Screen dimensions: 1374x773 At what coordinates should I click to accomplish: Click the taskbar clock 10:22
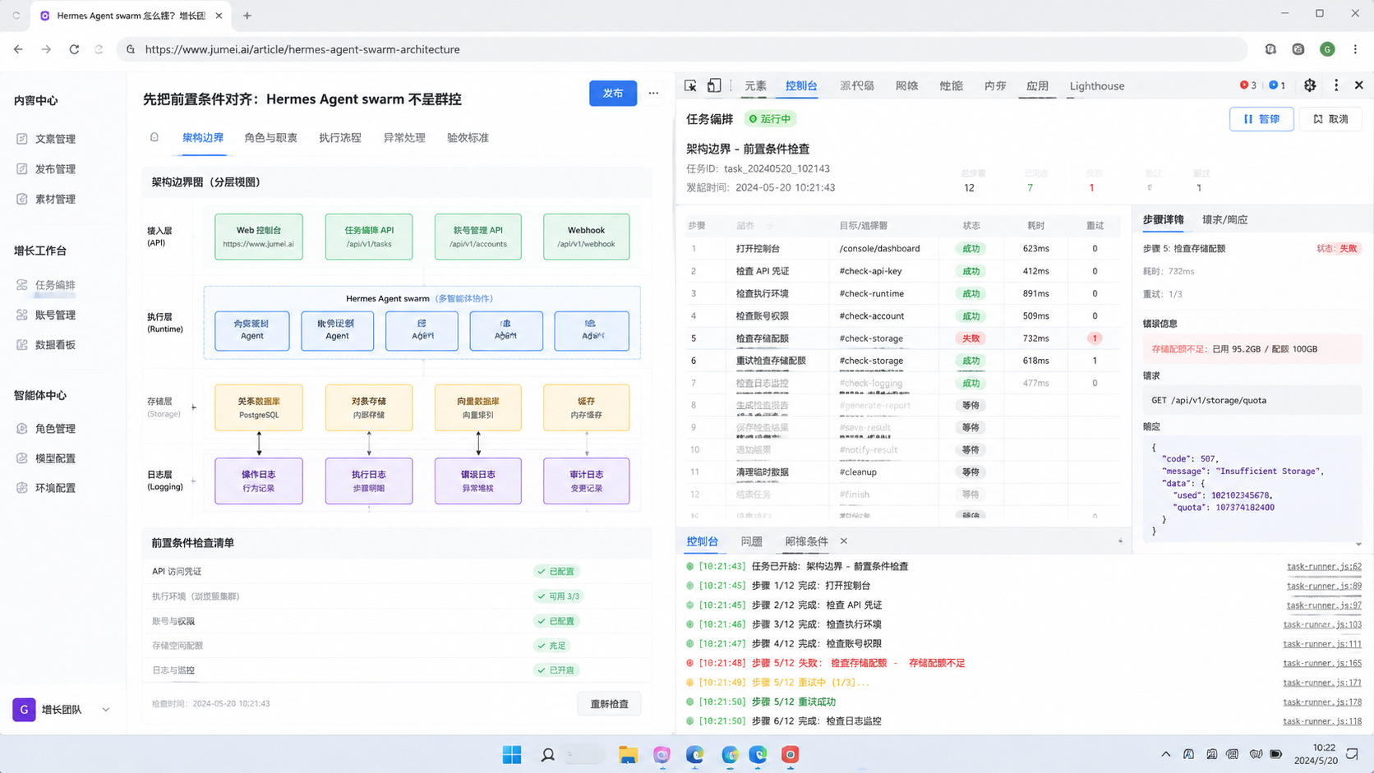[1324, 748]
